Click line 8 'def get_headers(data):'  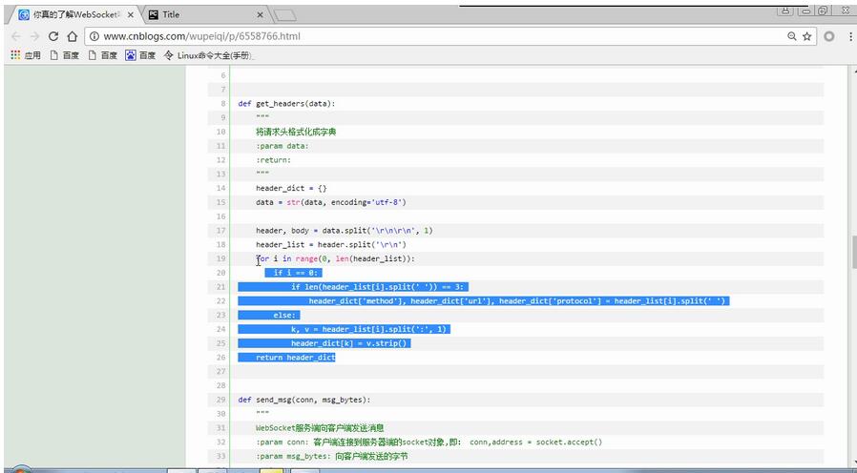(x=287, y=103)
